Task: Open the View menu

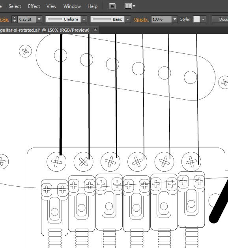Action: [x=51, y=6]
